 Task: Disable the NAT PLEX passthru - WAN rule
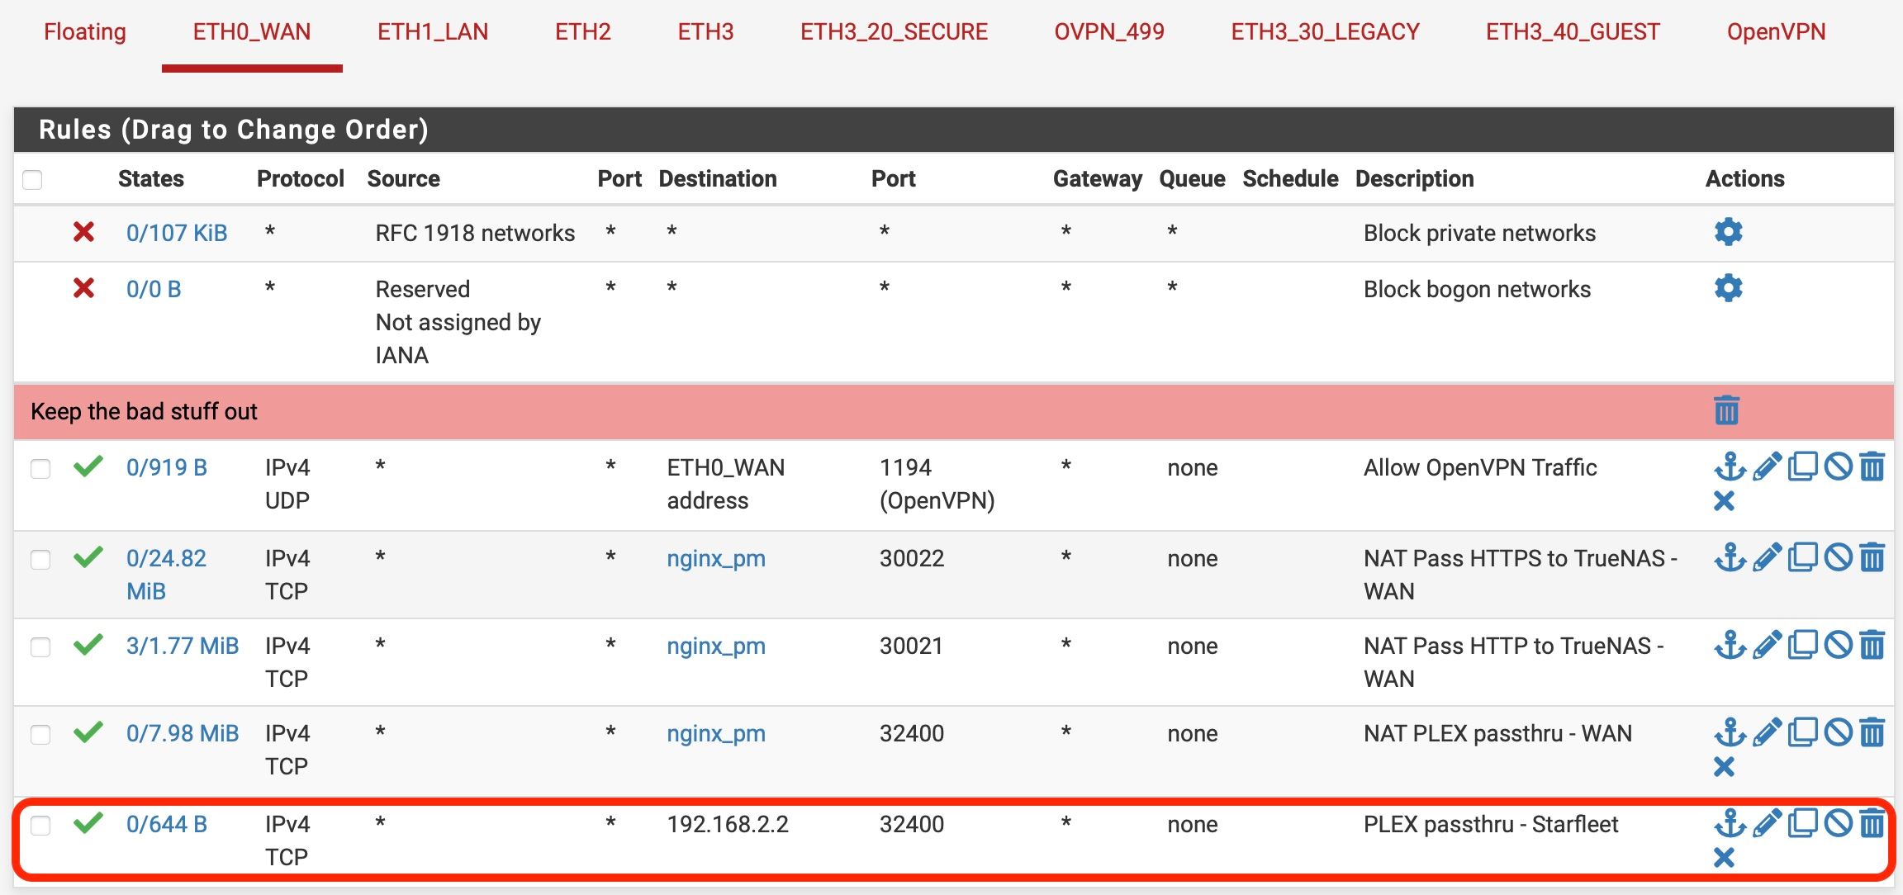[x=1838, y=733]
